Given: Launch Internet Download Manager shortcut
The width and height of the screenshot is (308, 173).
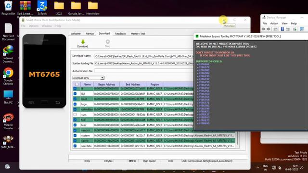Looking at the screenshot, I should 8,50.
